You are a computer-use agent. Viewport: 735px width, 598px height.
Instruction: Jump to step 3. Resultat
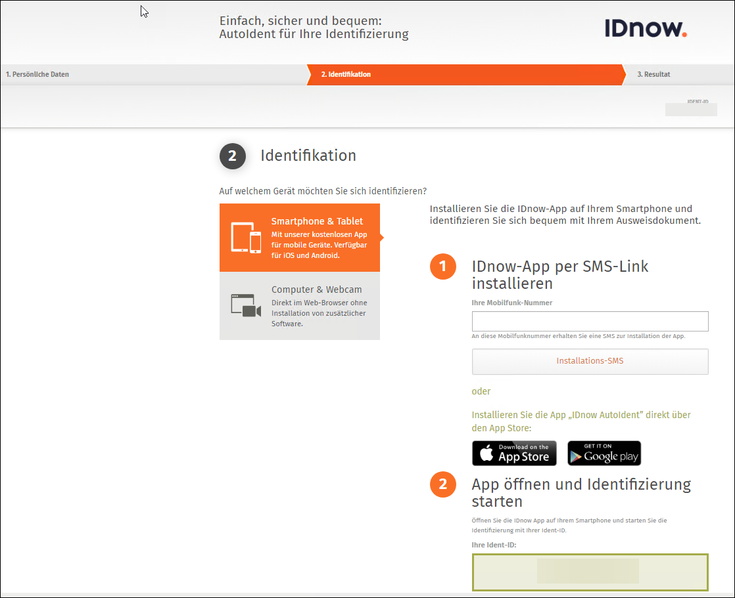pyautogui.click(x=653, y=74)
